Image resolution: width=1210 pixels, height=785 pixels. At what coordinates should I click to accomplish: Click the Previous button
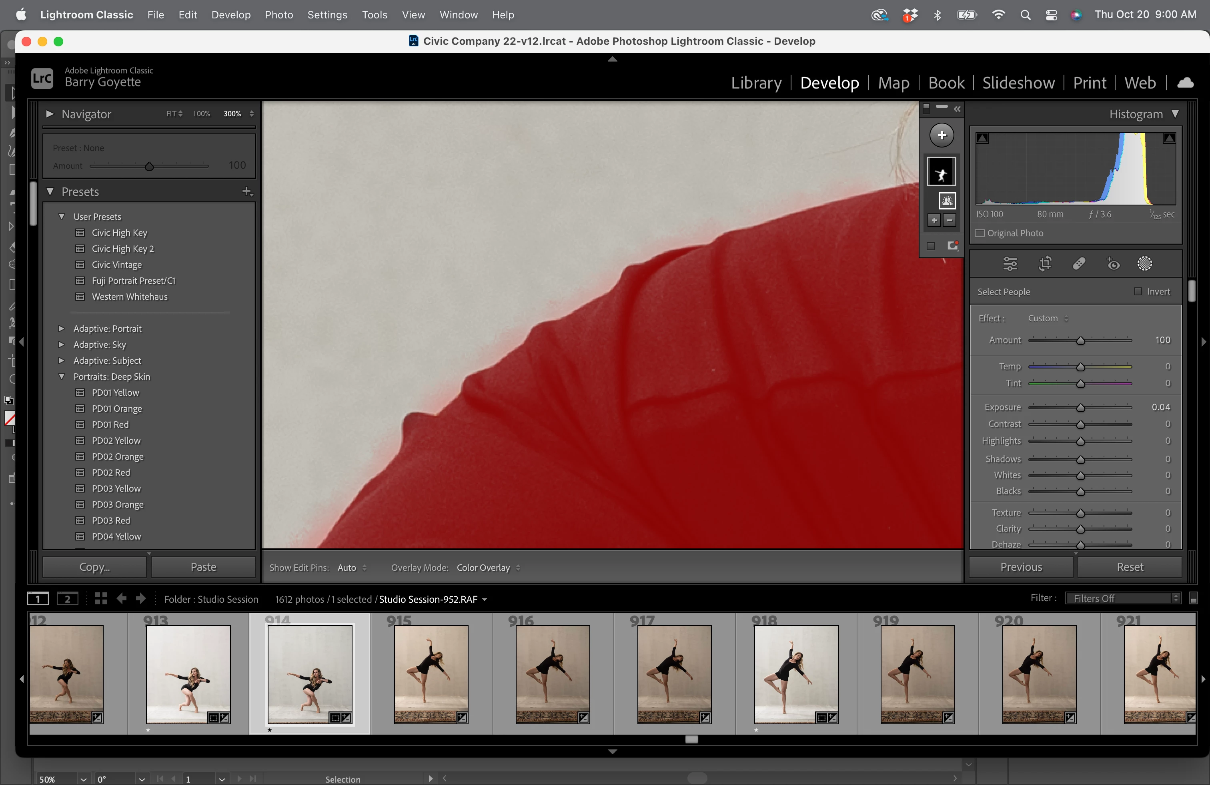(x=1021, y=567)
